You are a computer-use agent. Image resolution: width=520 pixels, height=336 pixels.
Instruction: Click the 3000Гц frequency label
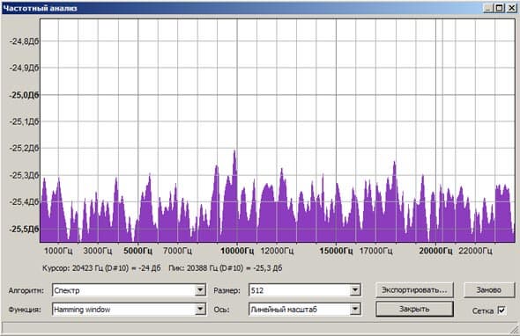pyautogui.click(x=98, y=251)
